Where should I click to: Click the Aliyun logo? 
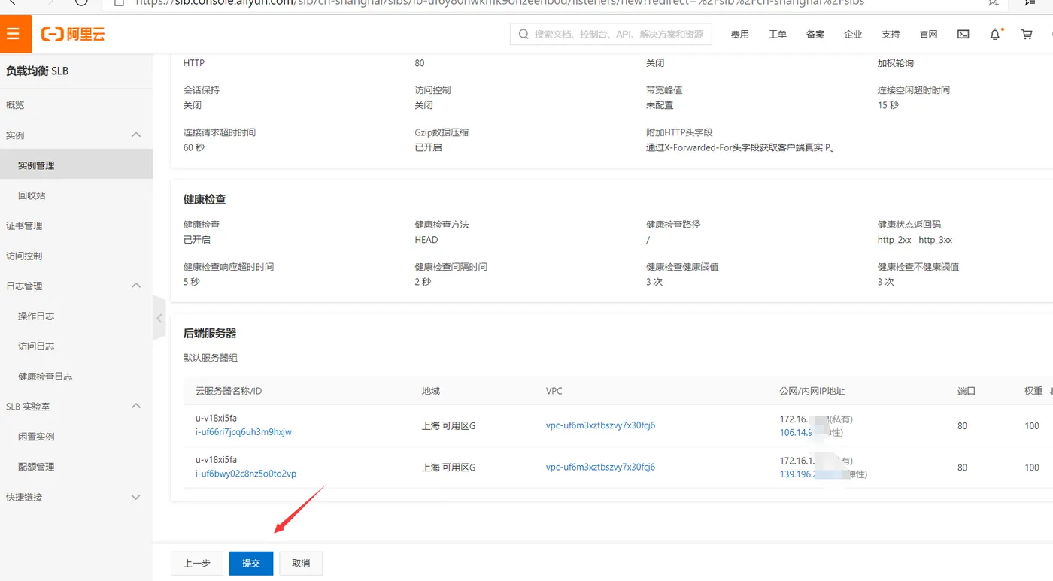click(73, 34)
